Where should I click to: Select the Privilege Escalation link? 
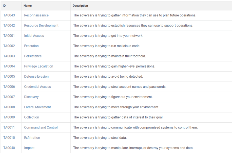38,66
